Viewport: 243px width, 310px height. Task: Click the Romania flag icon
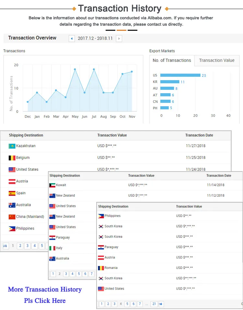101,268
